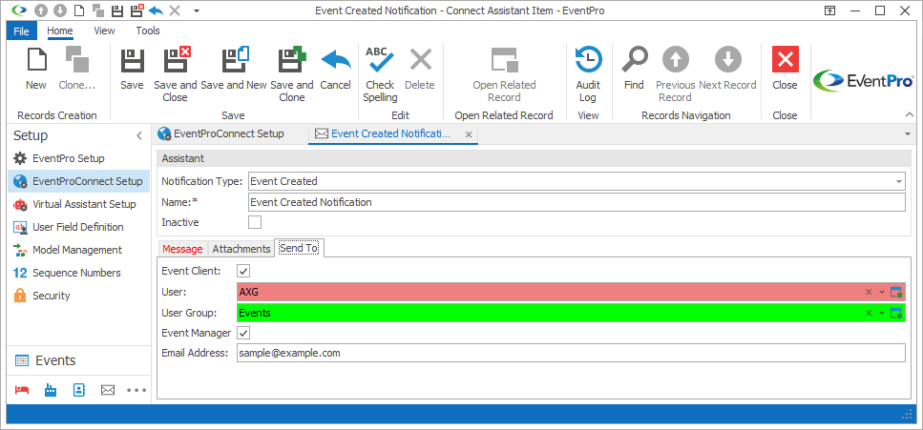Clear the User Group value Events
The image size is (923, 430).
869,313
